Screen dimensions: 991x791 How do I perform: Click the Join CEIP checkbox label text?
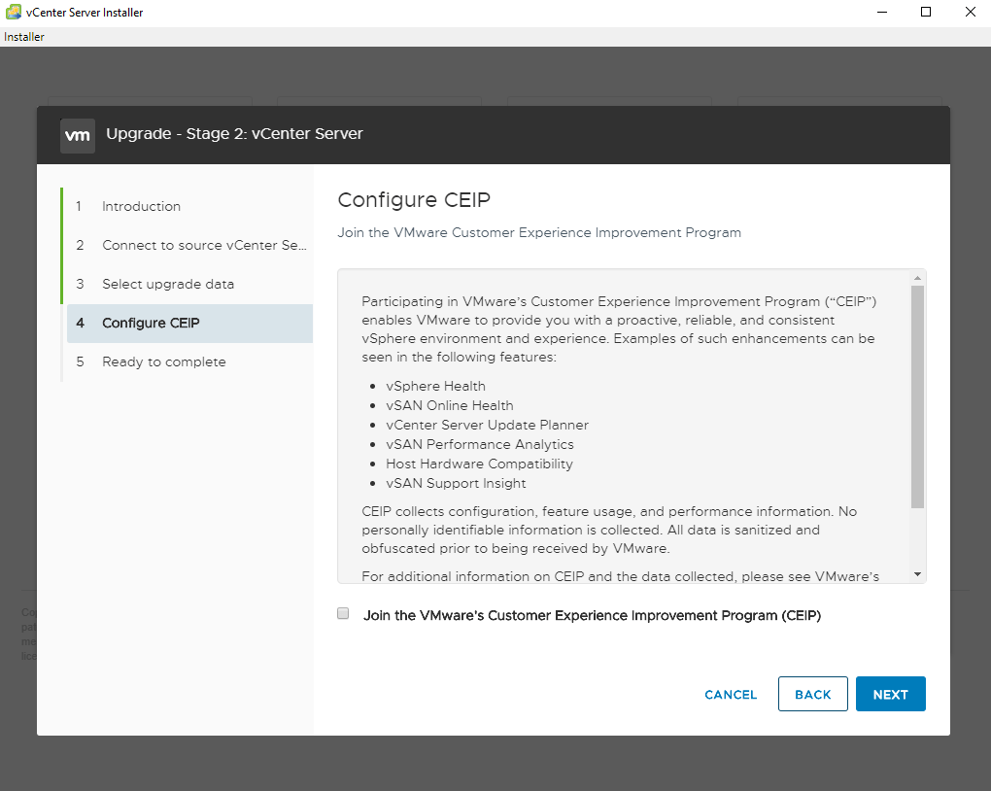click(x=592, y=615)
